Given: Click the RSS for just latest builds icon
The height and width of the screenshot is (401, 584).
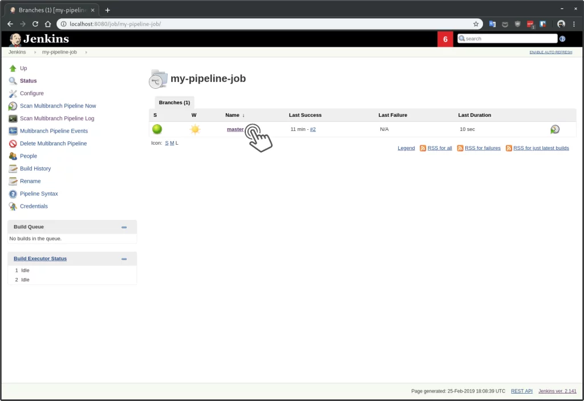Looking at the screenshot, I should 509,148.
